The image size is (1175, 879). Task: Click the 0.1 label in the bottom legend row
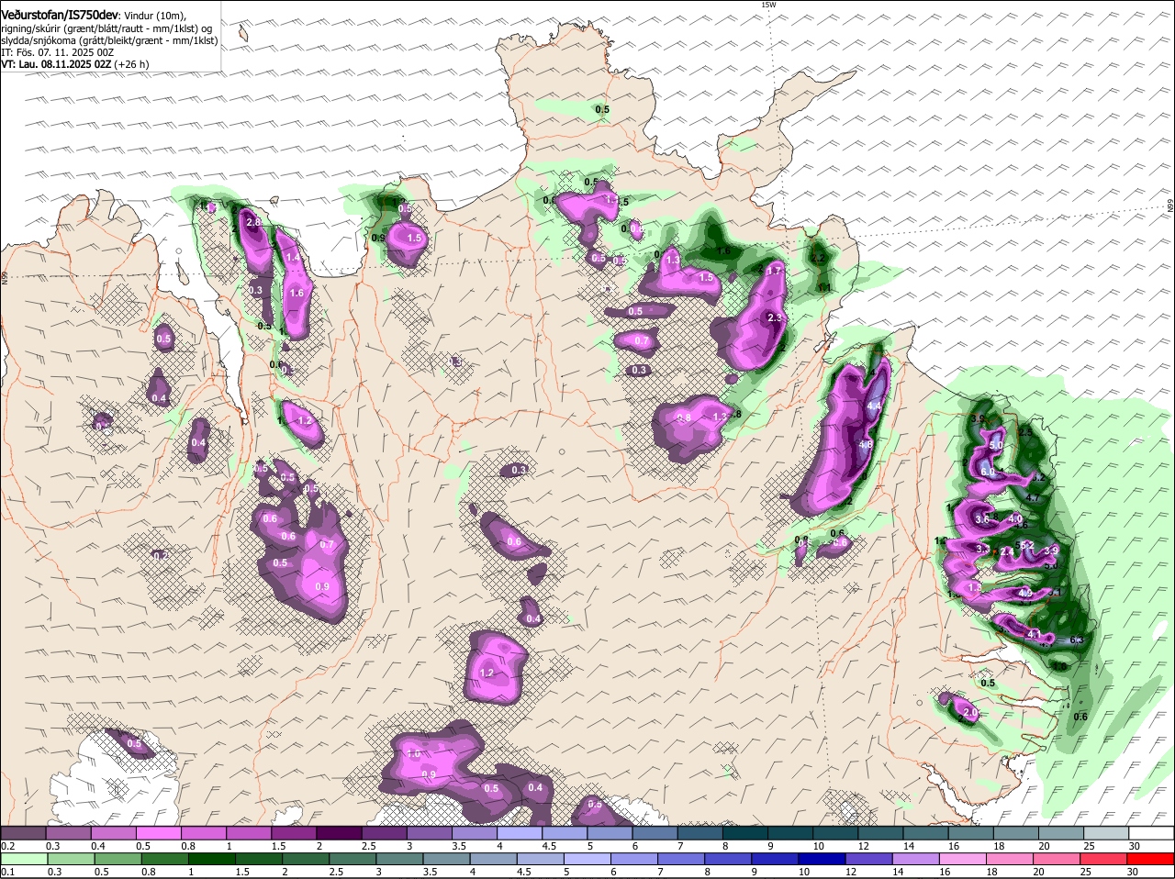tap(7, 872)
